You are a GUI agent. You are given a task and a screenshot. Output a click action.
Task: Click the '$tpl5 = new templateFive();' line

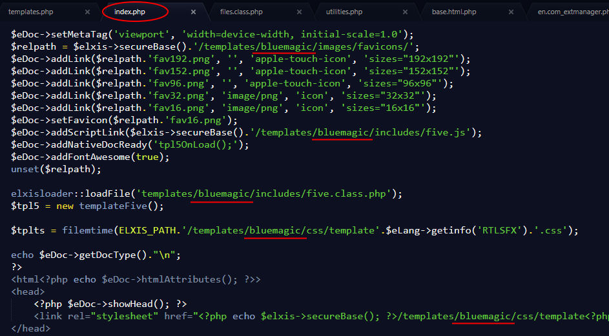(87, 206)
